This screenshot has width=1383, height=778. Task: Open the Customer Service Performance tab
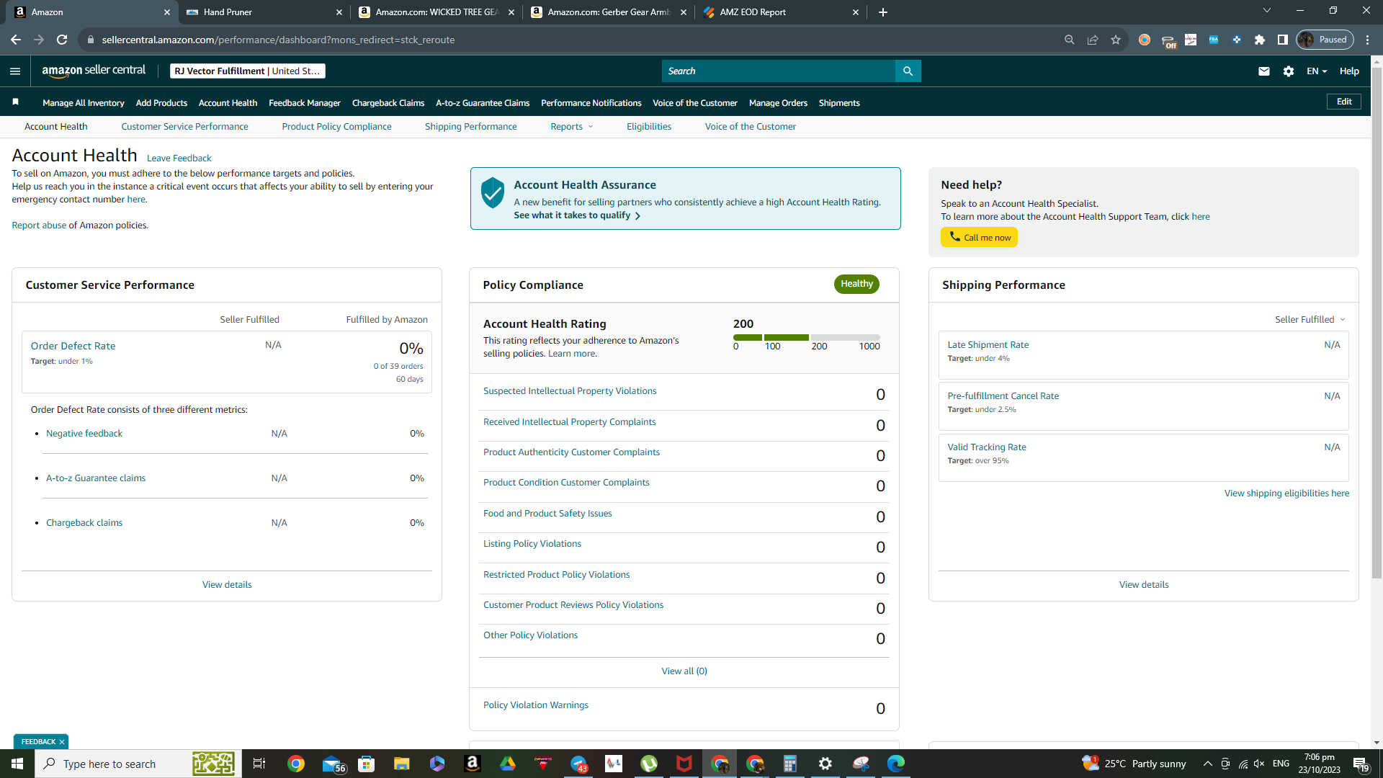pyautogui.click(x=184, y=126)
